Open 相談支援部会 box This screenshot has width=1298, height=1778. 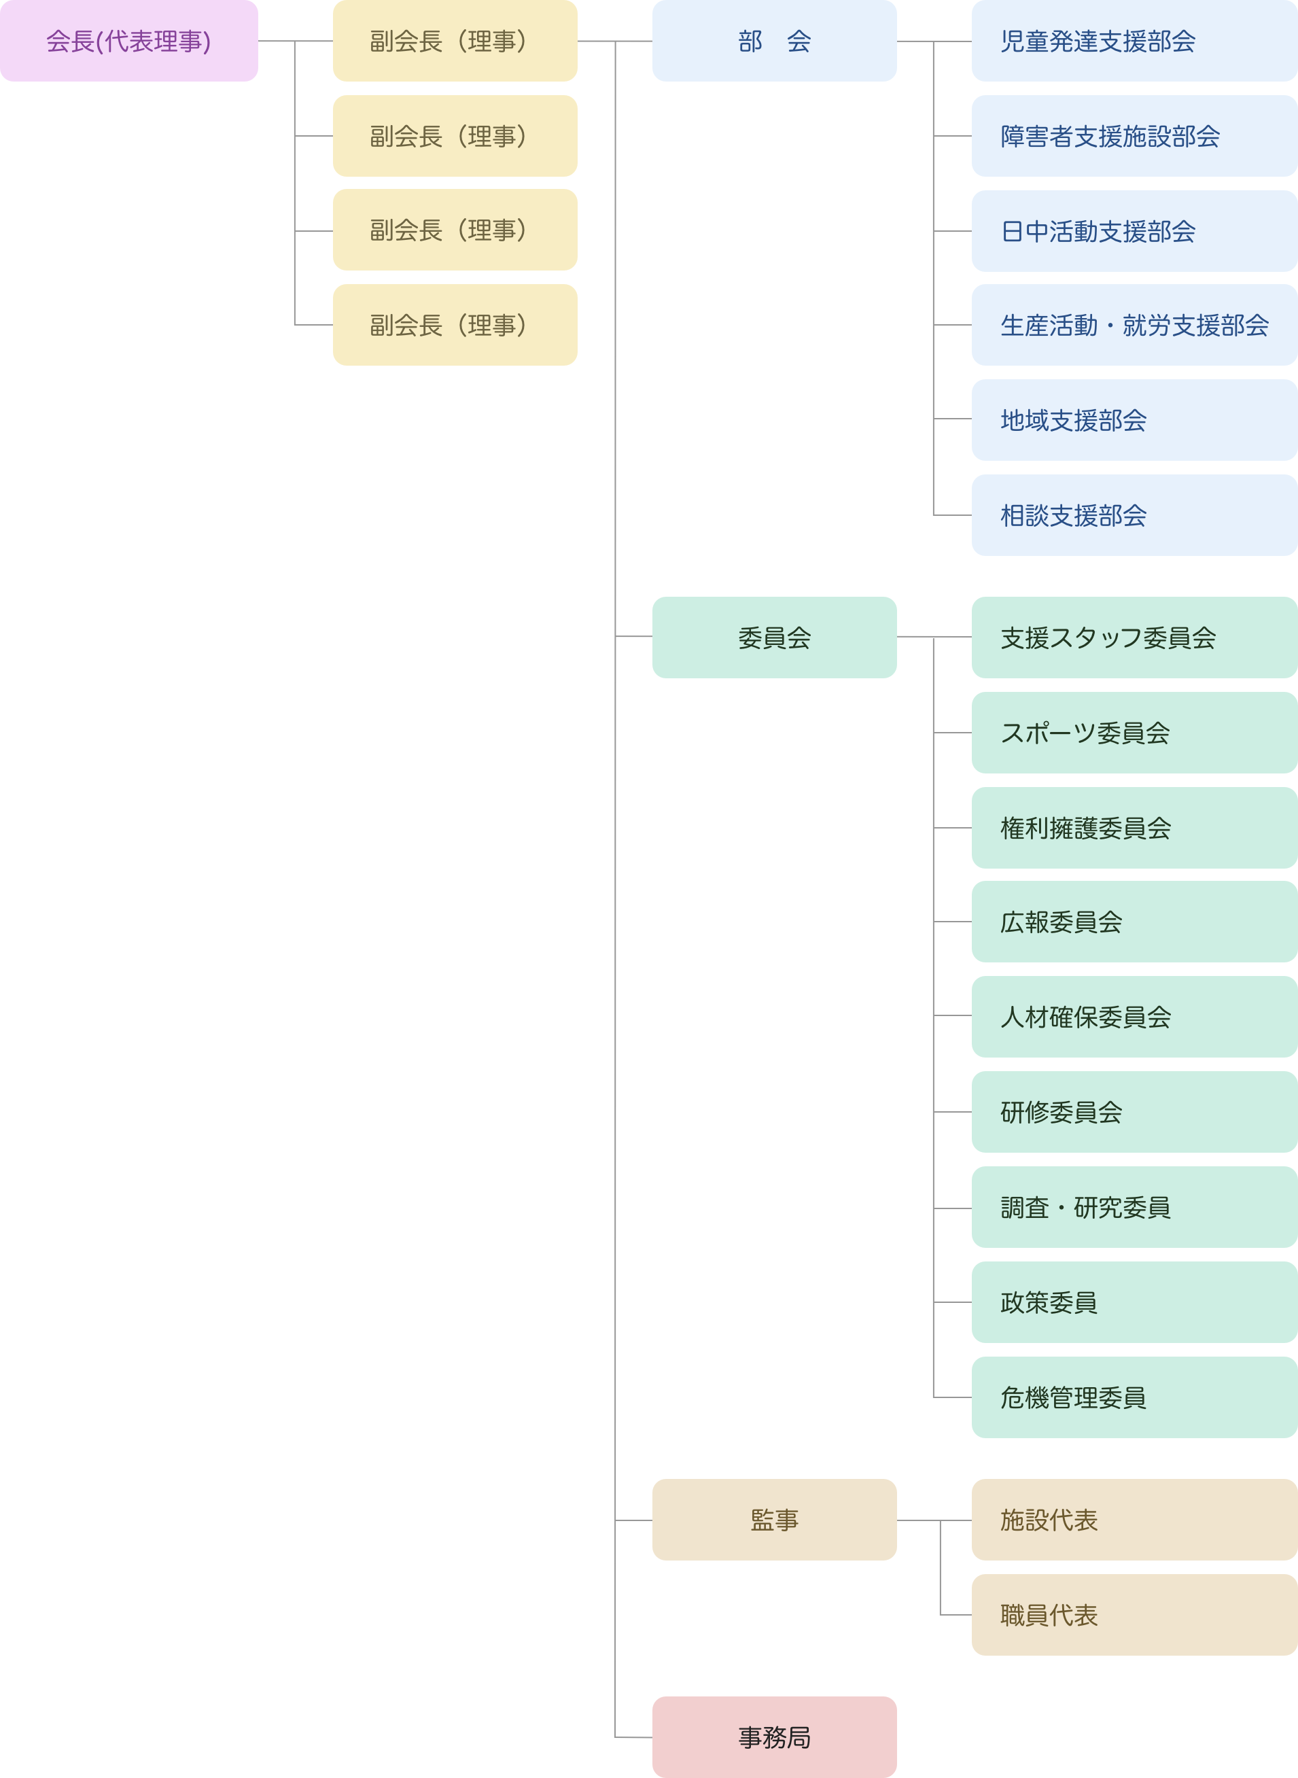click(x=1135, y=515)
